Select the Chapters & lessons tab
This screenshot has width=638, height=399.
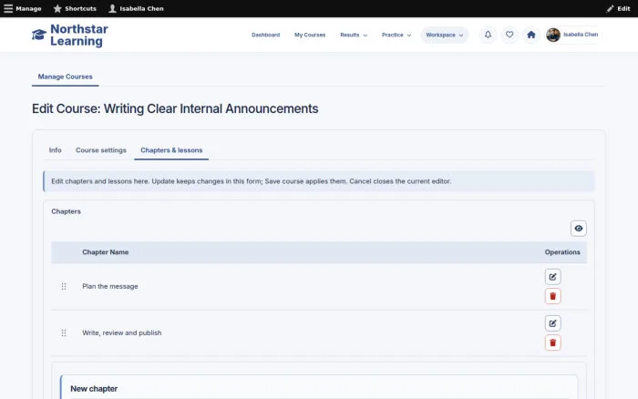tap(171, 150)
